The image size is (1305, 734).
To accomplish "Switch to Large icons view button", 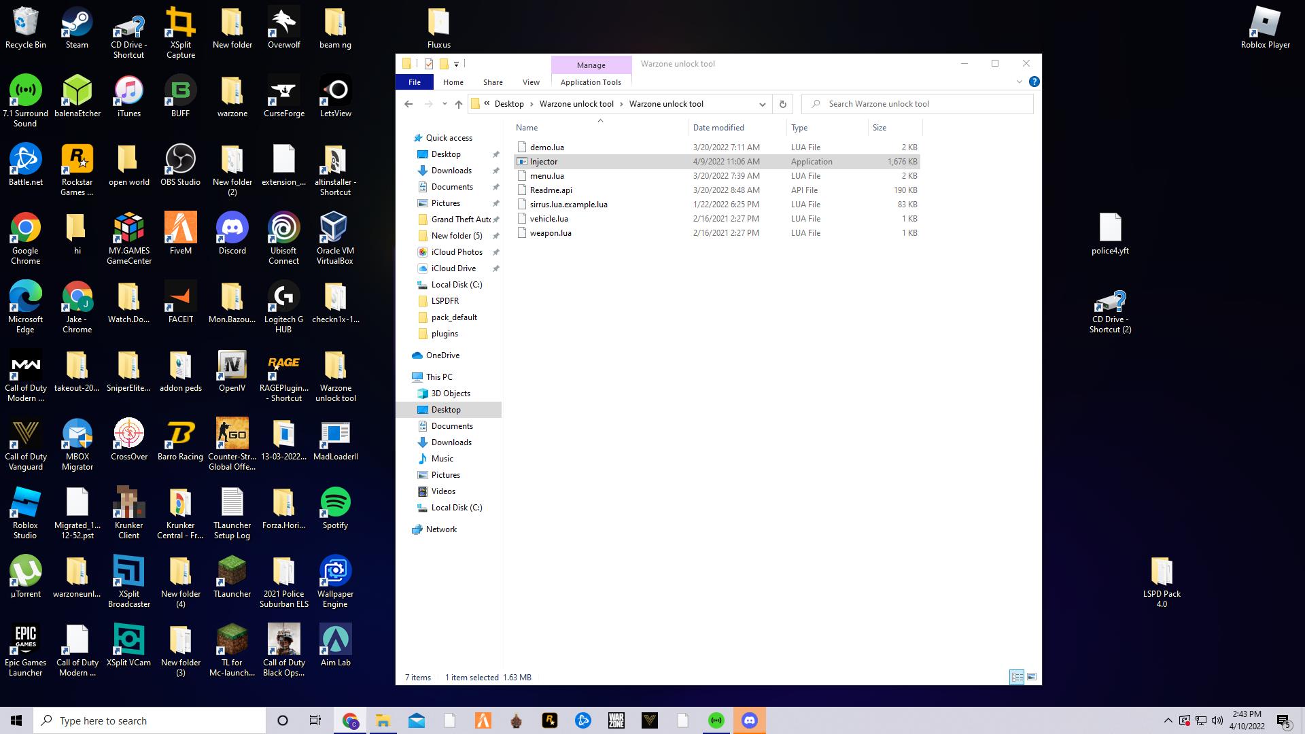I will 1032,677.
